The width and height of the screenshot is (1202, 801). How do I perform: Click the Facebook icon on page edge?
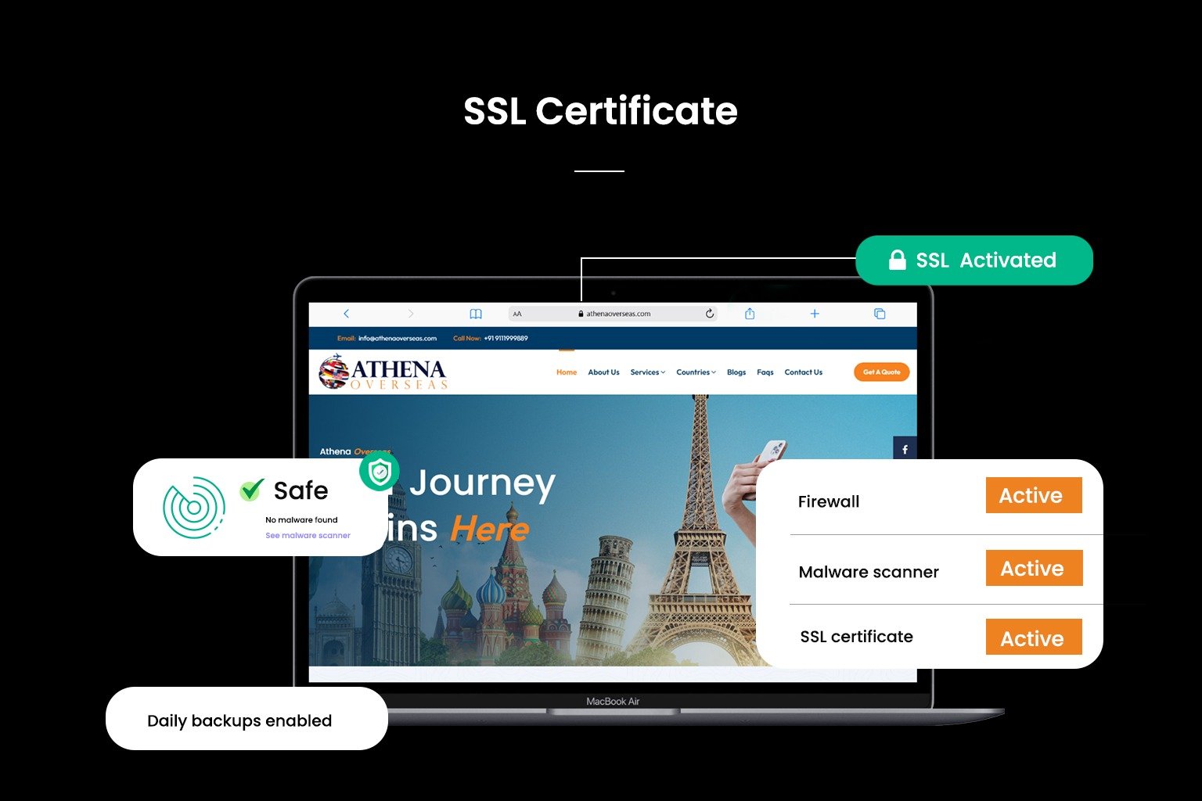[x=905, y=449]
